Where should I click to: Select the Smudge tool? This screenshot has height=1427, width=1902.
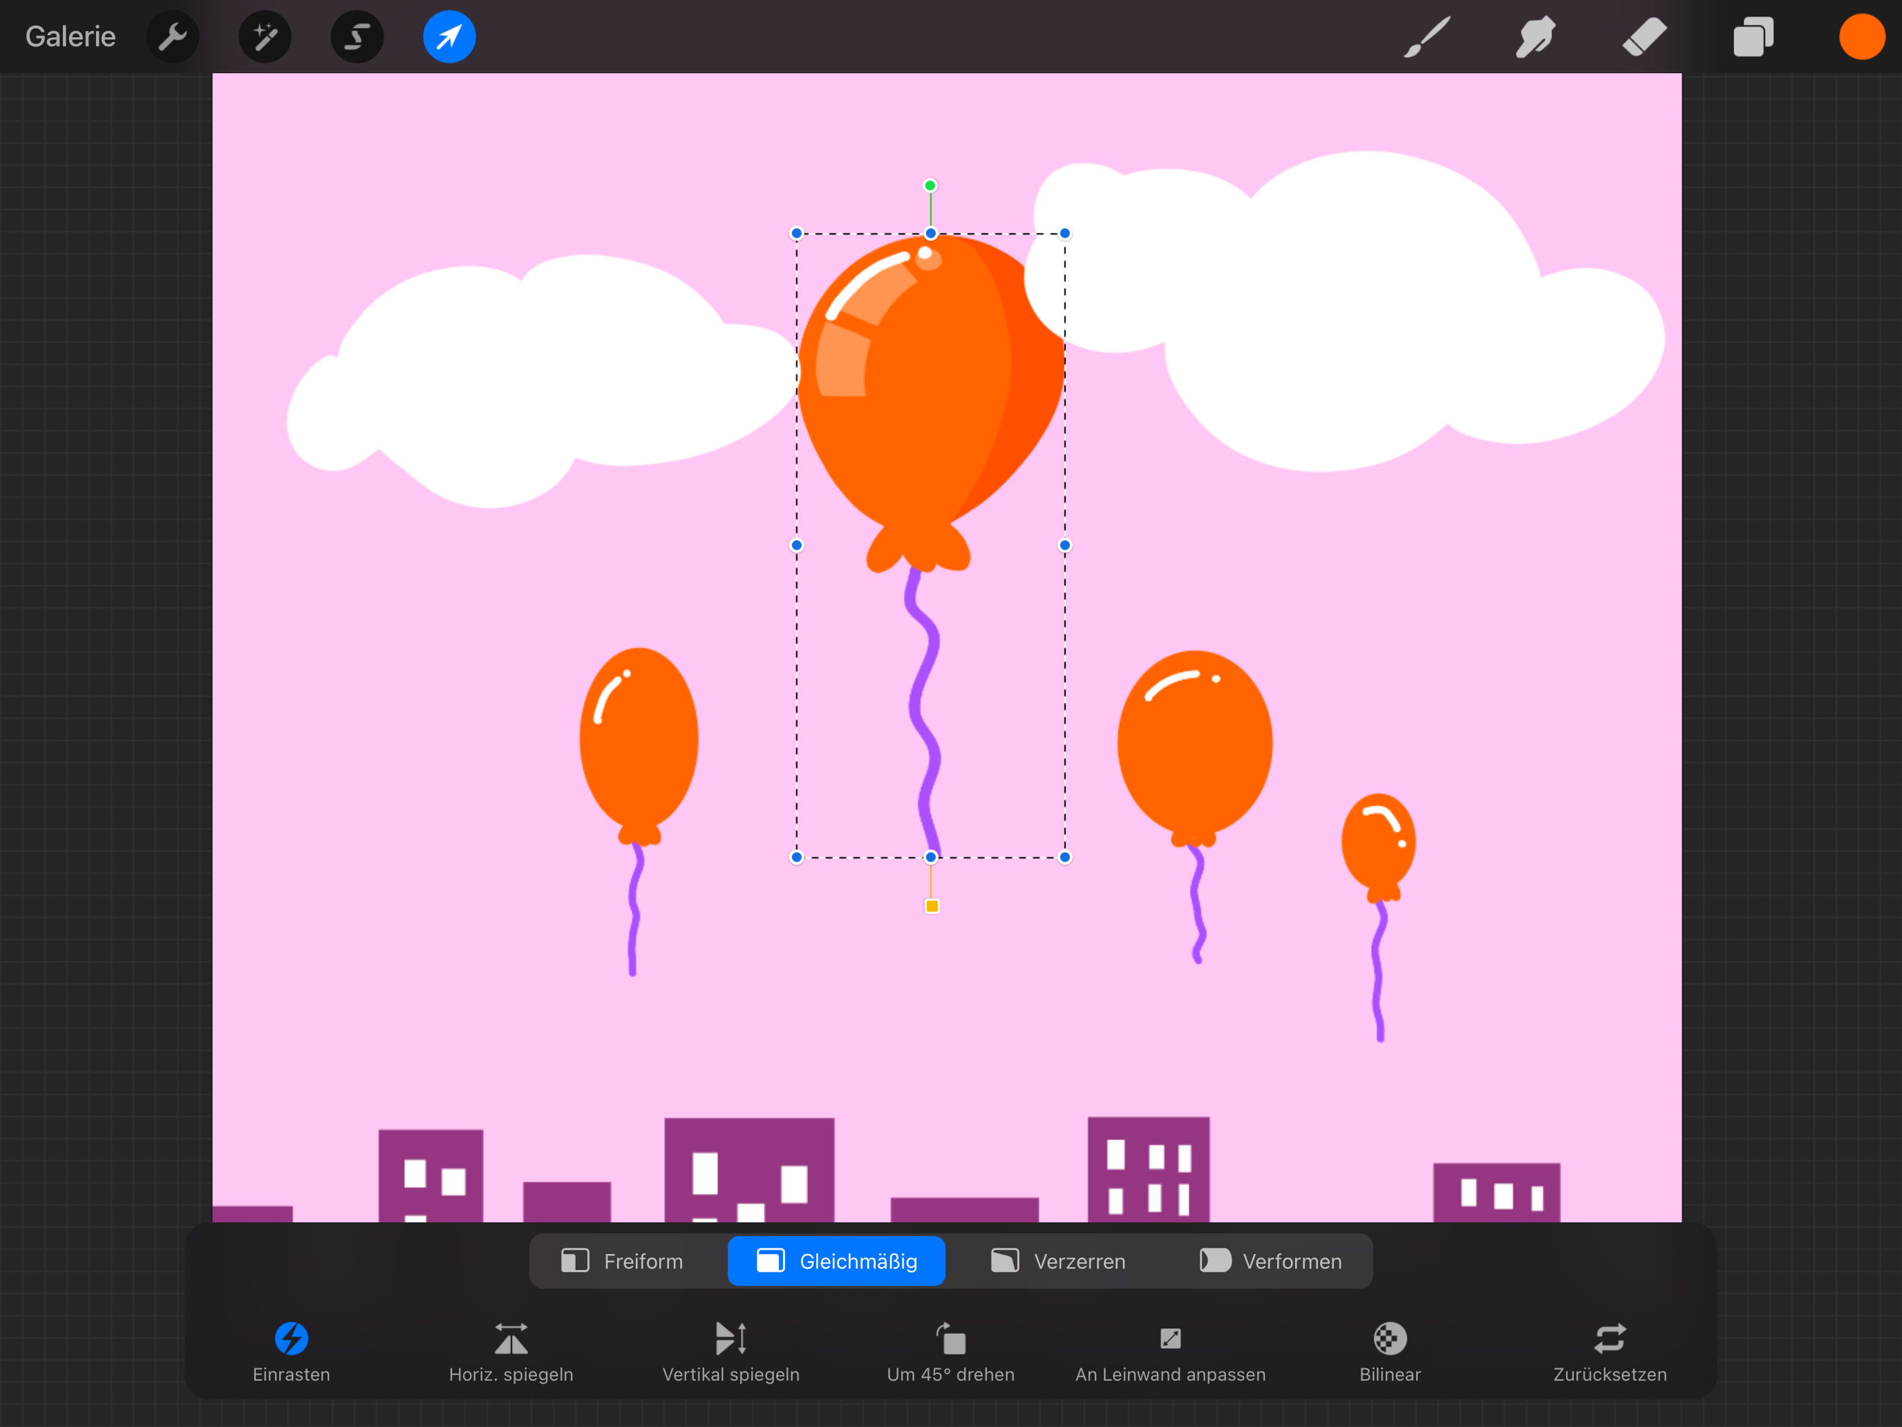pyautogui.click(x=1535, y=36)
